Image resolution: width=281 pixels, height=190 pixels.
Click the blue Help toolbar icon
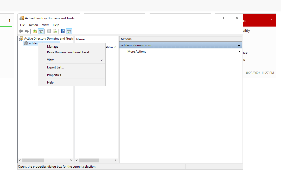click(x=63, y=31)
